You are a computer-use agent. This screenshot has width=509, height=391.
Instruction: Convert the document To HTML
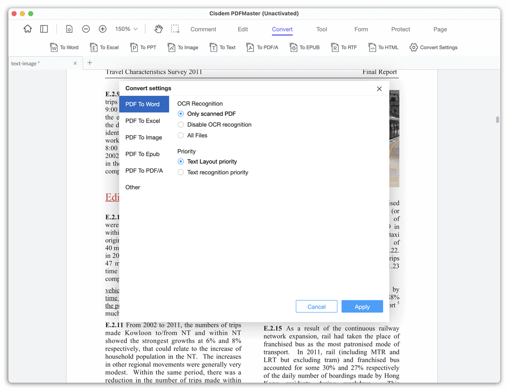(x=384, y=47)
